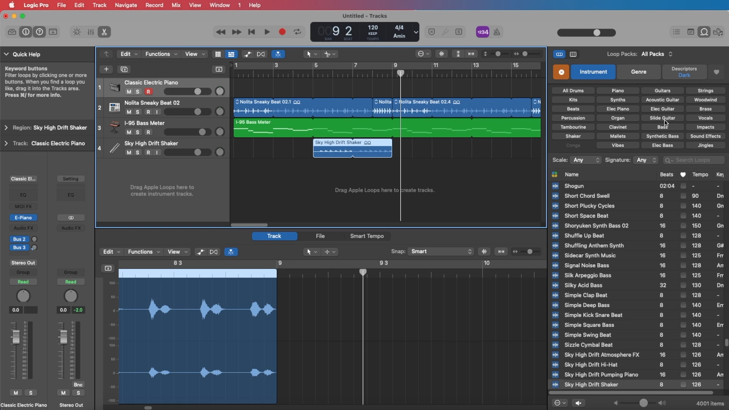Open the Editors scissors button
This screenshot has height=410, width=729.
104,32
